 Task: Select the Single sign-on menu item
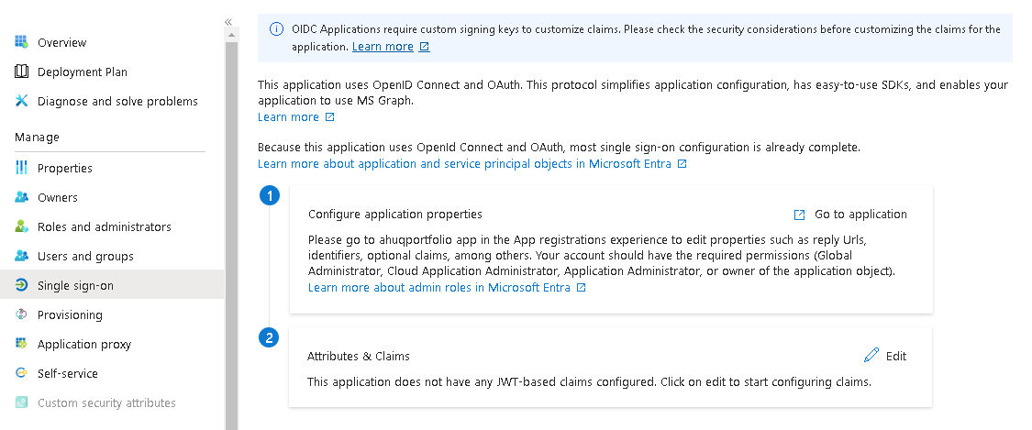click(x=112, y=285)
